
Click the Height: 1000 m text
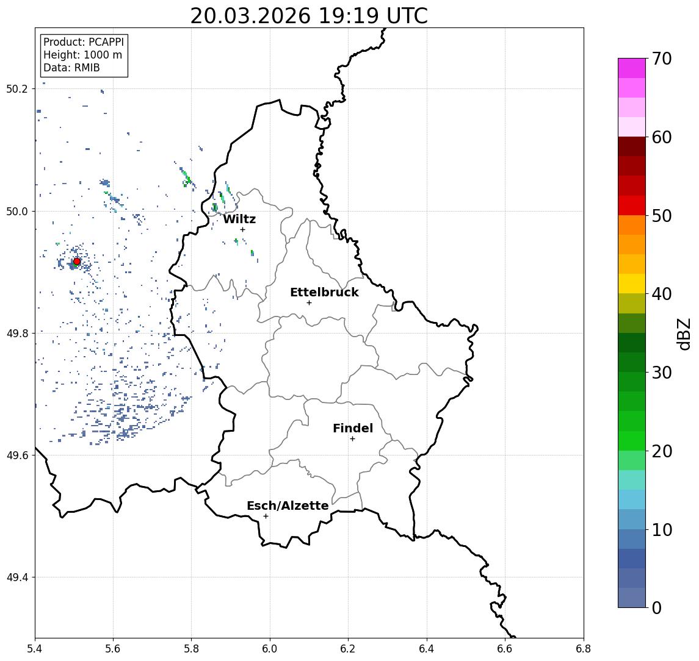[x=82, y=55]
